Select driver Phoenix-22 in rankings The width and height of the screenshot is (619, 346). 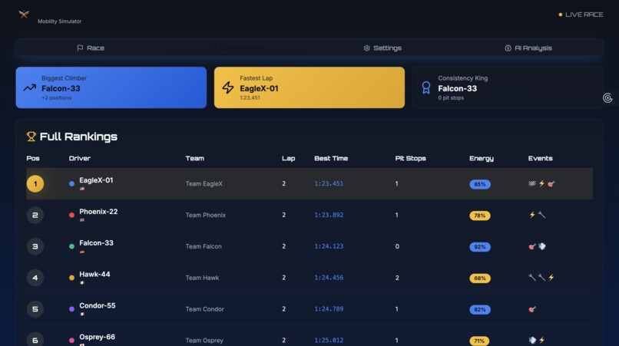pyautogui.click(x=98, y=212)
